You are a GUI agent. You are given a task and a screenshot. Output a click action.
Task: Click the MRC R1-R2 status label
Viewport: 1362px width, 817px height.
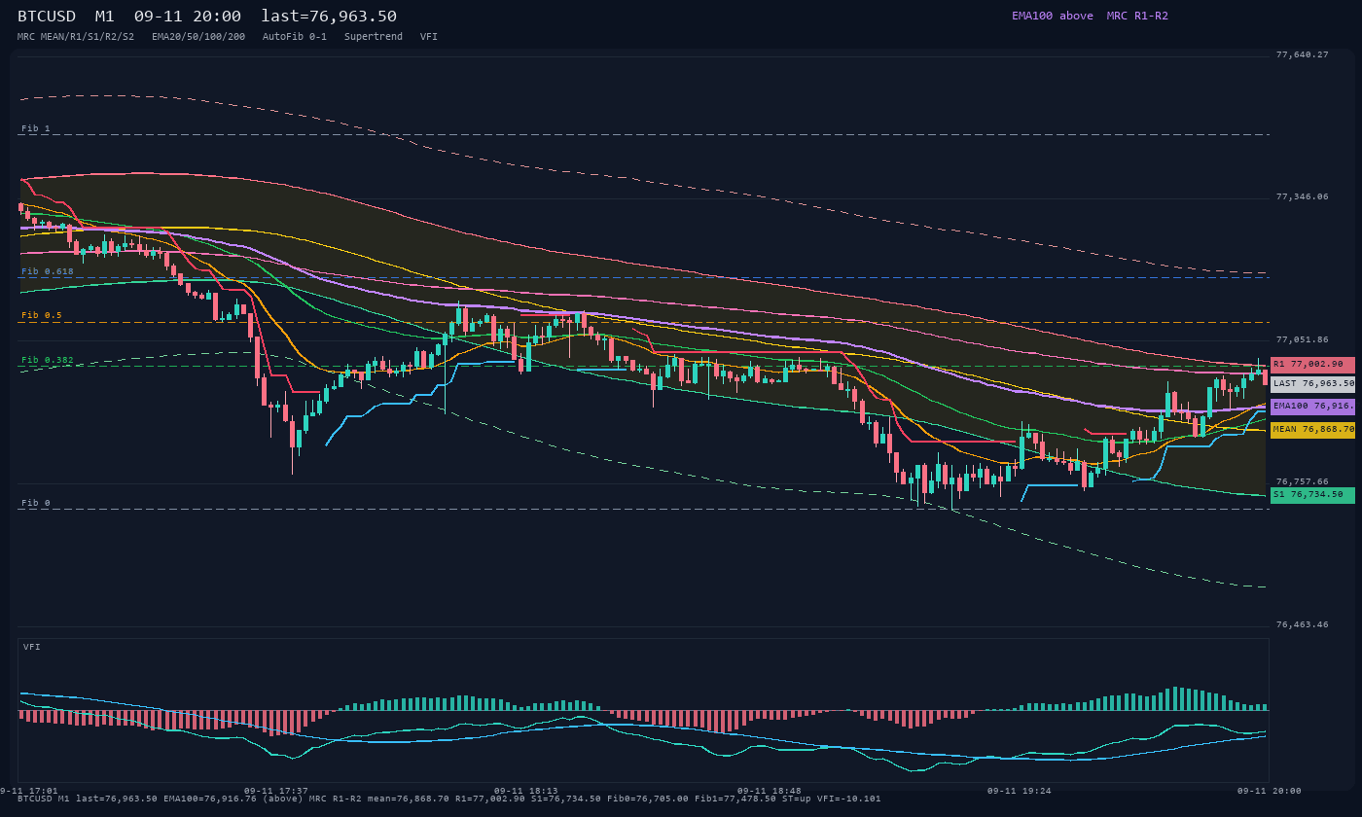point(1137,16)
